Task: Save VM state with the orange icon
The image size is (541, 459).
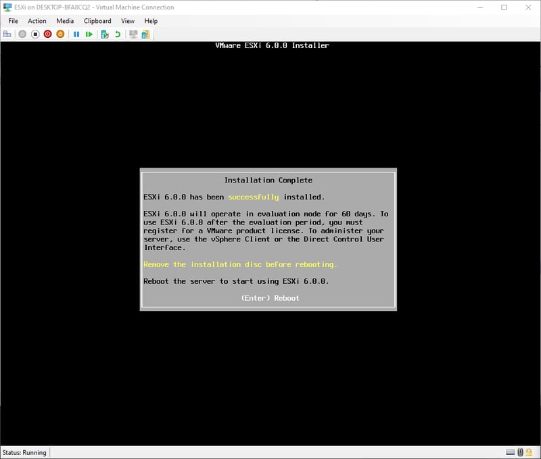Action: pyautogui.click(x=60, y=34)
